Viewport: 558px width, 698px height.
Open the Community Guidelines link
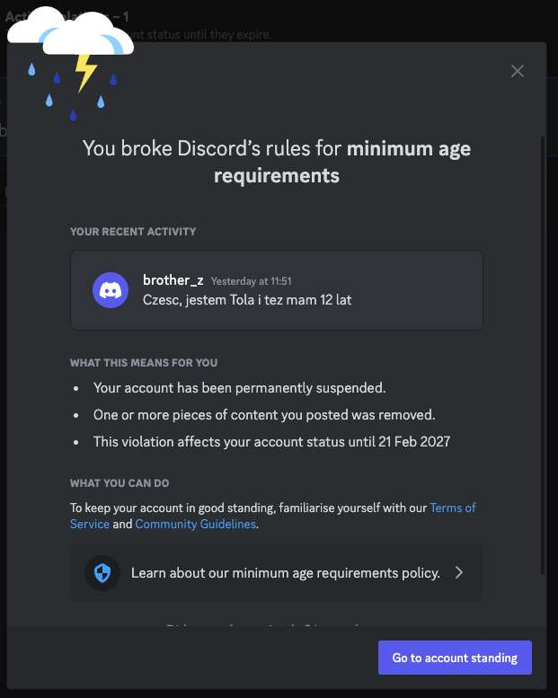[195, 524]
